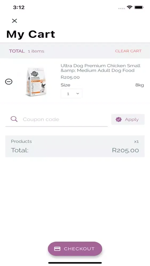The image size is (150, 266).
Task: Tap the TOTAL 1 items header label
Action: [x=26, y=51]
